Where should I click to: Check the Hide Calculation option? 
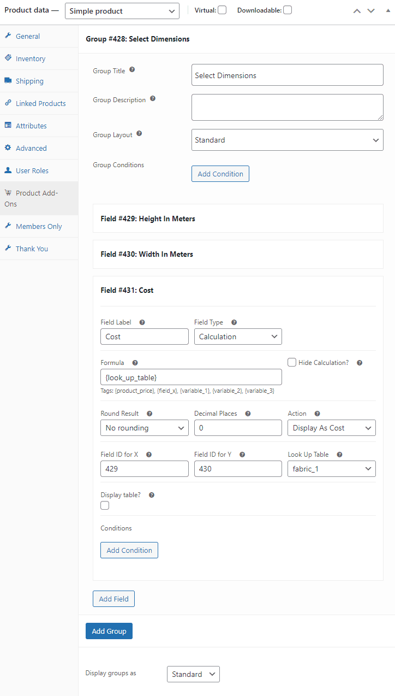coord(292,362)
